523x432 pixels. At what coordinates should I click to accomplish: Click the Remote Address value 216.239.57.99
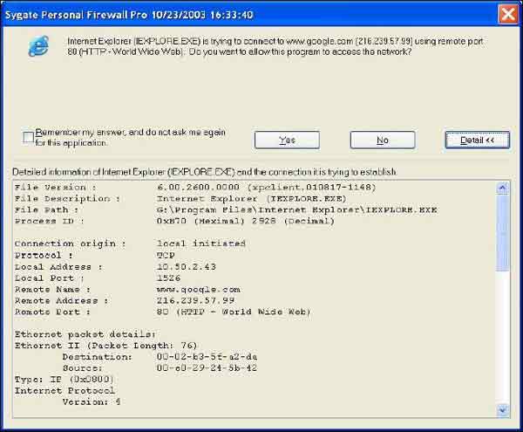[195, 300]
